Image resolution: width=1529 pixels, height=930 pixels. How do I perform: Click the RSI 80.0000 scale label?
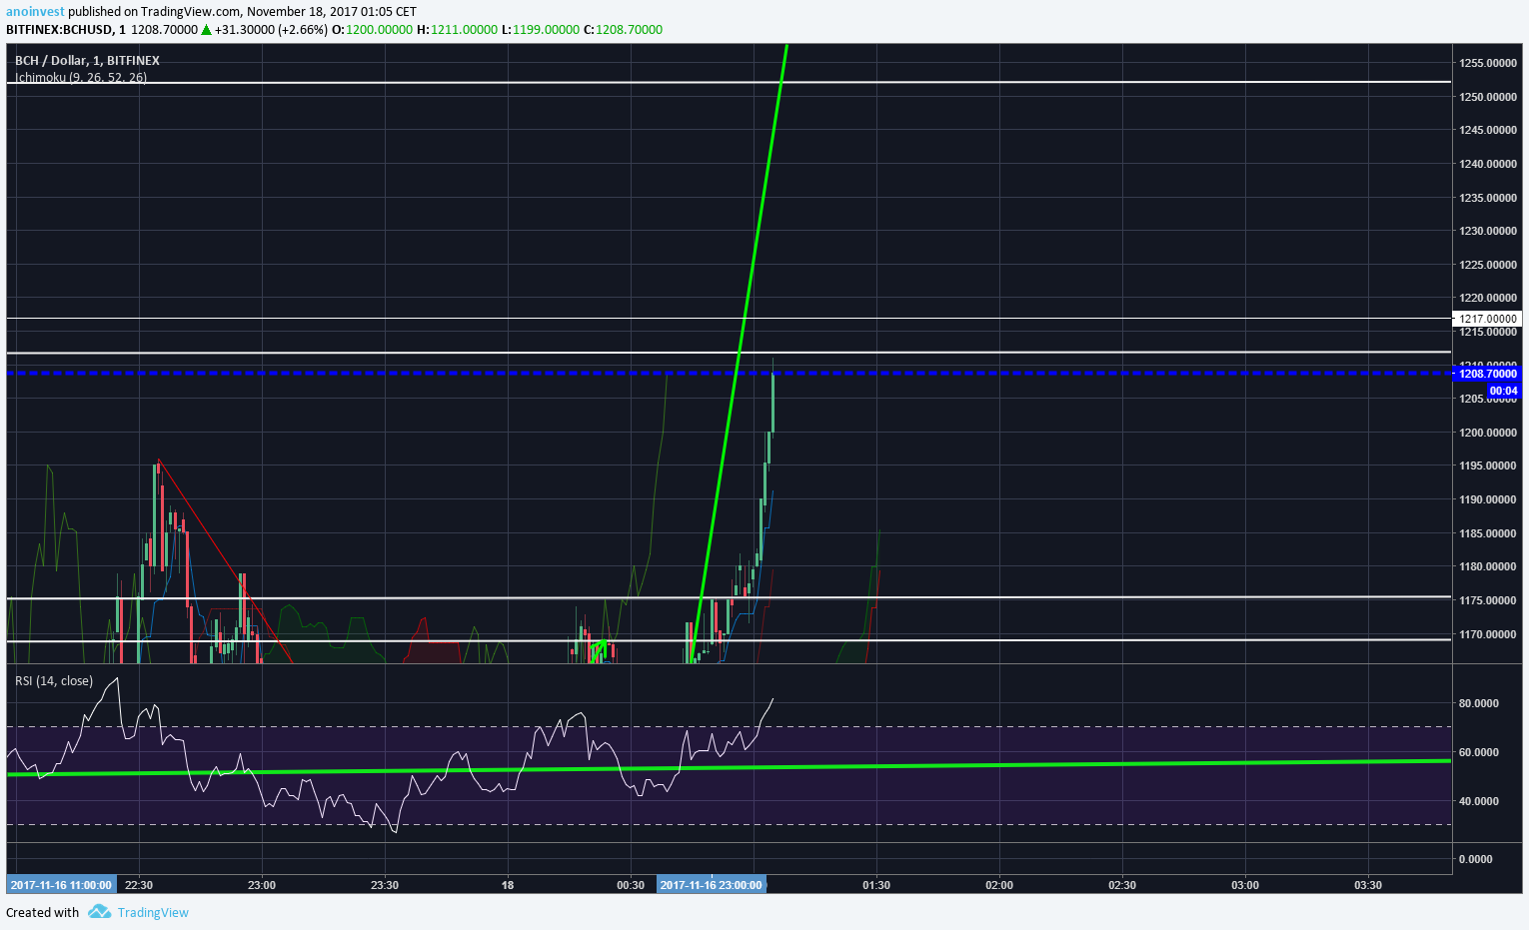pyautogui.click(x=1478, y=703)
